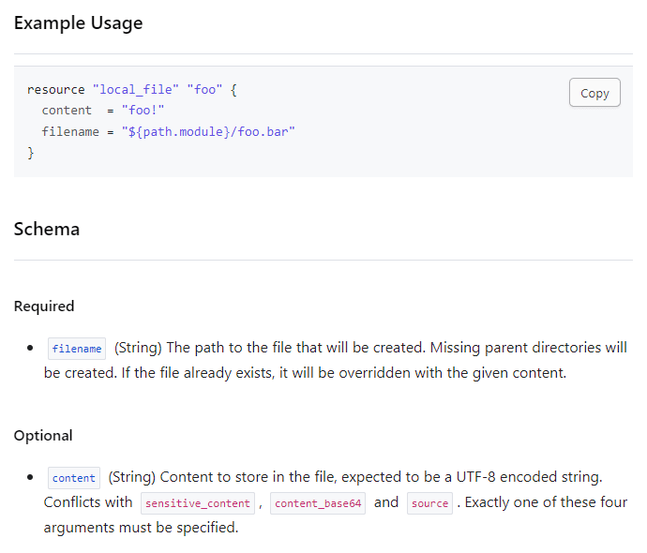
Task: Click the closing brace in code block
Action: [x=31, y=153]
